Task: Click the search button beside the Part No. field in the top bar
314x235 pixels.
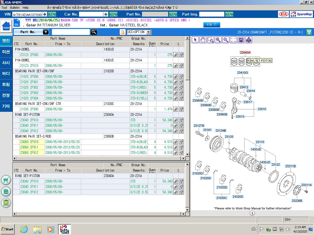Action: click(173, 14)
